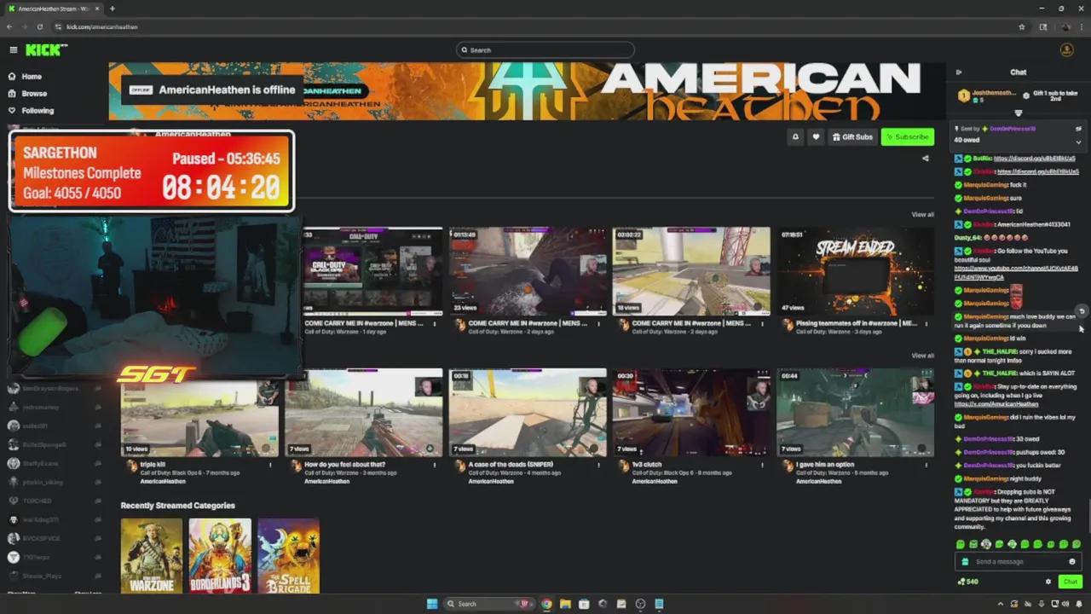The height and width of the screenshot is (614, 1091).
Task: Open The Spell Brigade category cover
Action: pos(289,556)
